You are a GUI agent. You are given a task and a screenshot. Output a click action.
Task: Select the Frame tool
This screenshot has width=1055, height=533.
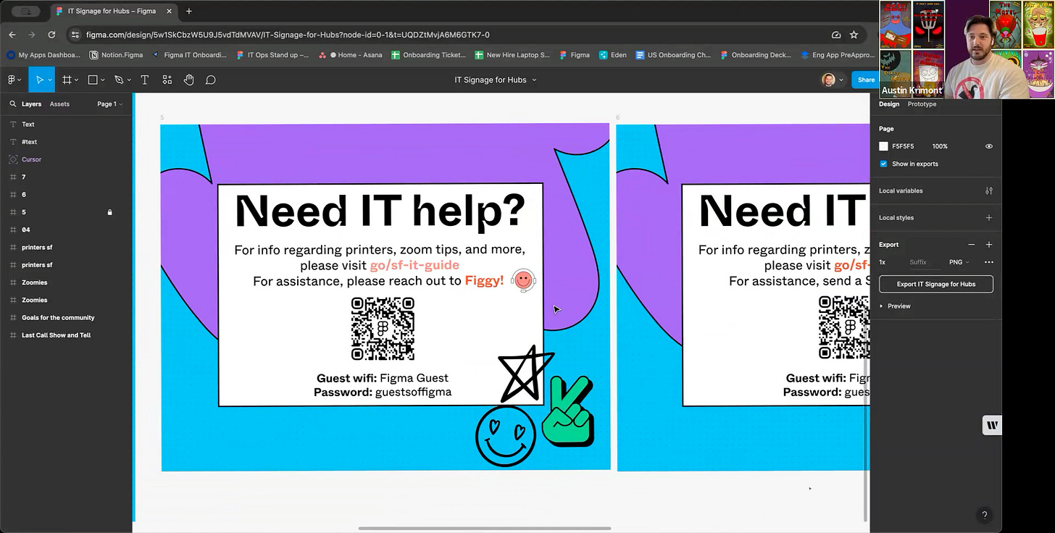(67, 80)
